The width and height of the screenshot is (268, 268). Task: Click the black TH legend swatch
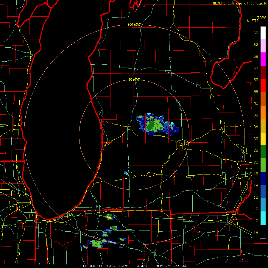point(263,232)
